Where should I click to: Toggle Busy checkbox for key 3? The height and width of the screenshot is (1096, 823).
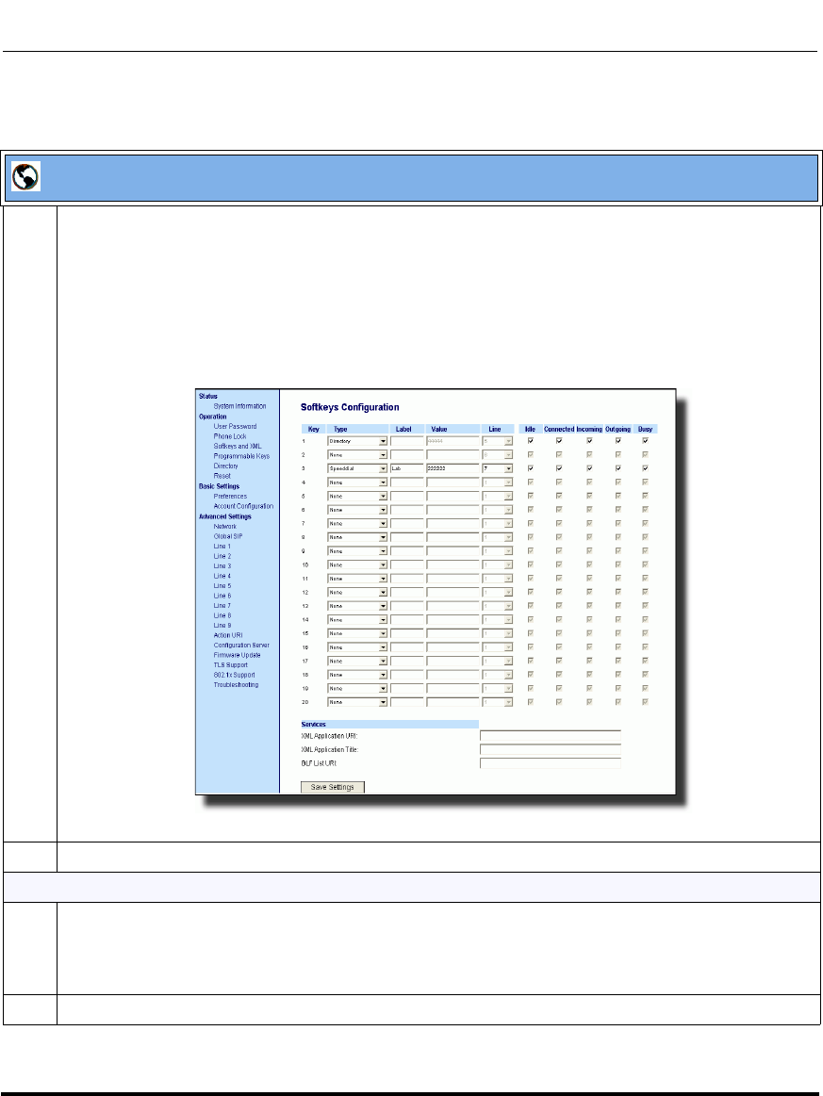pyautogui.click(x=646, y=468)
